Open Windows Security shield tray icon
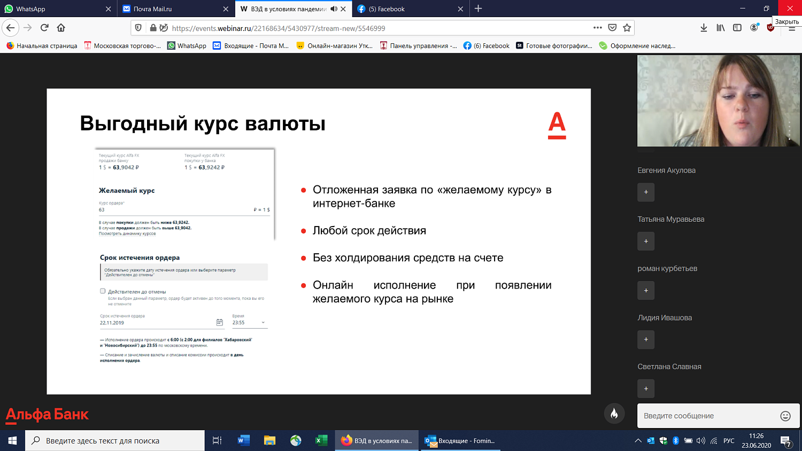This screenshot has height=451, width=802. coord(664,441)
